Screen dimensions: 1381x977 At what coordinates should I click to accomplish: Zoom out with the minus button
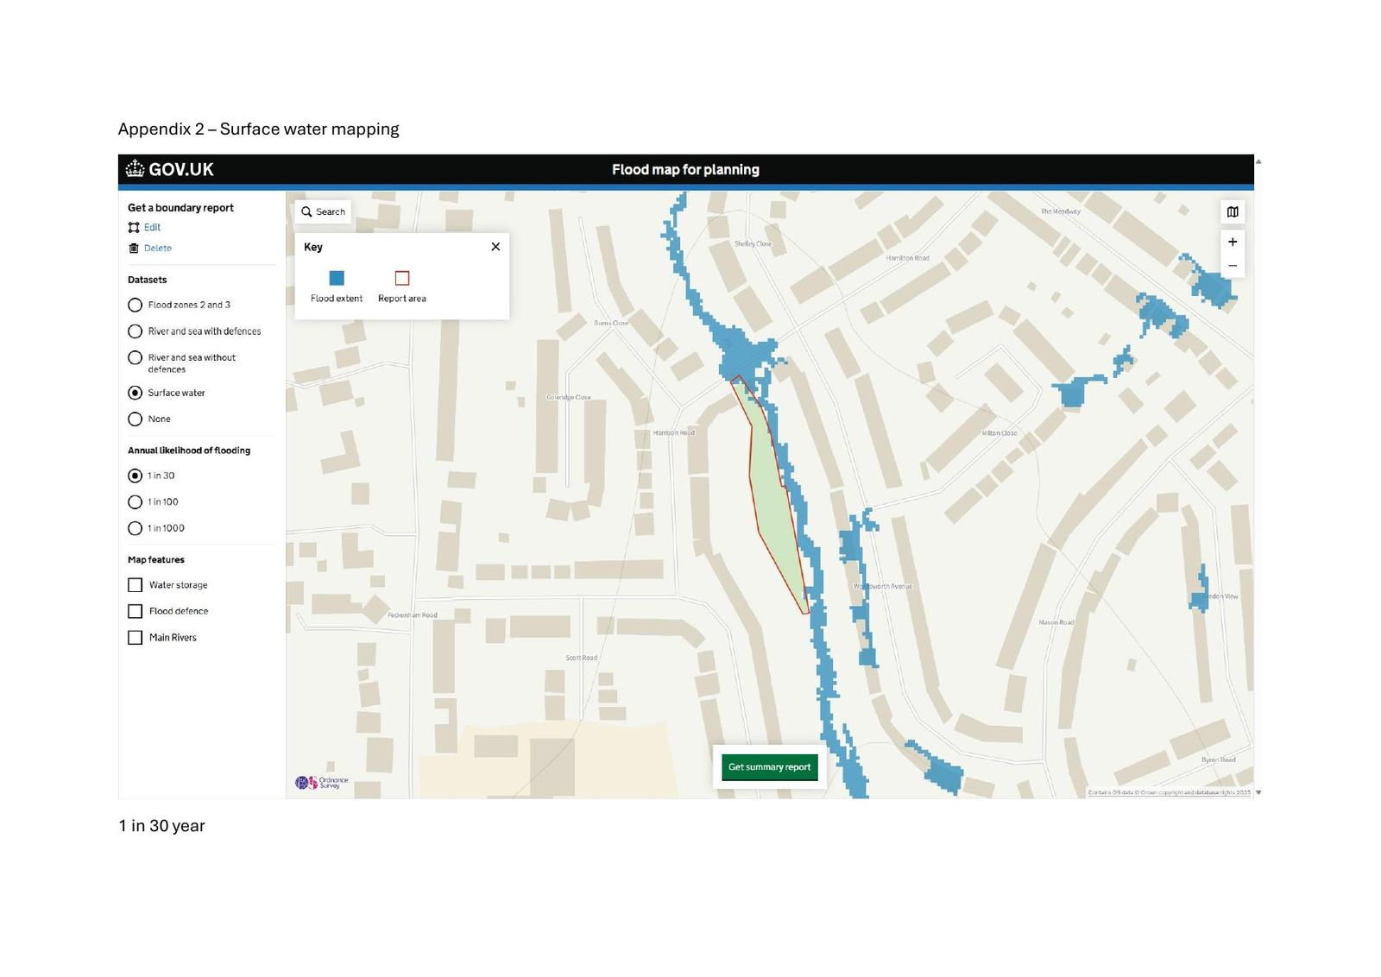click(1233, 266)
